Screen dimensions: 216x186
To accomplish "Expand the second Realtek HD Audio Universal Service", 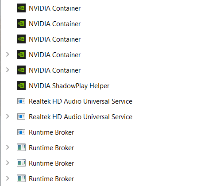I will (8, 116).
